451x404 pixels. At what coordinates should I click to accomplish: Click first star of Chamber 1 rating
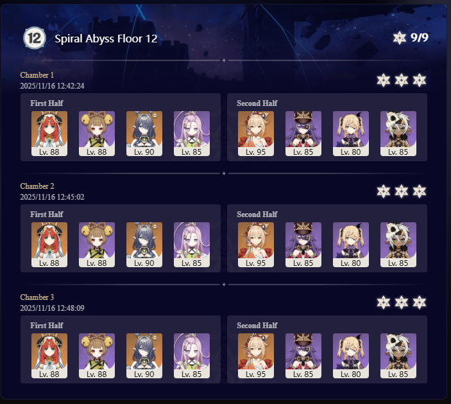(384, 80)
